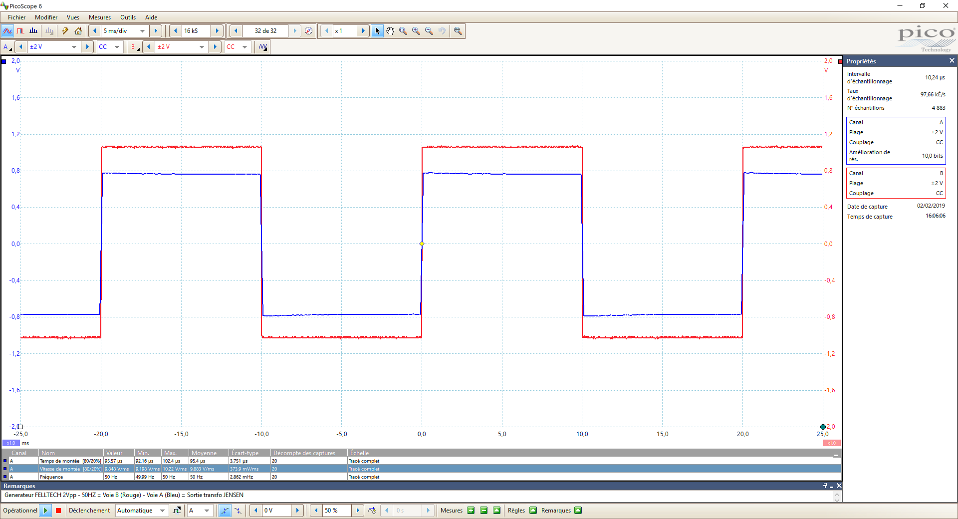Click the zoom to full view icon

(458, 31)
